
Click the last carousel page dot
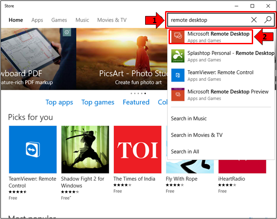point(145,93)
